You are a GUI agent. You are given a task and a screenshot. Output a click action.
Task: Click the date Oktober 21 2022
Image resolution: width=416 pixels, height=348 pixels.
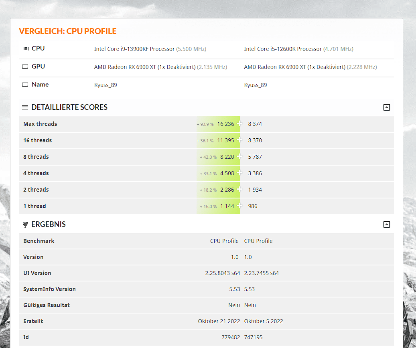coord(219,321)
